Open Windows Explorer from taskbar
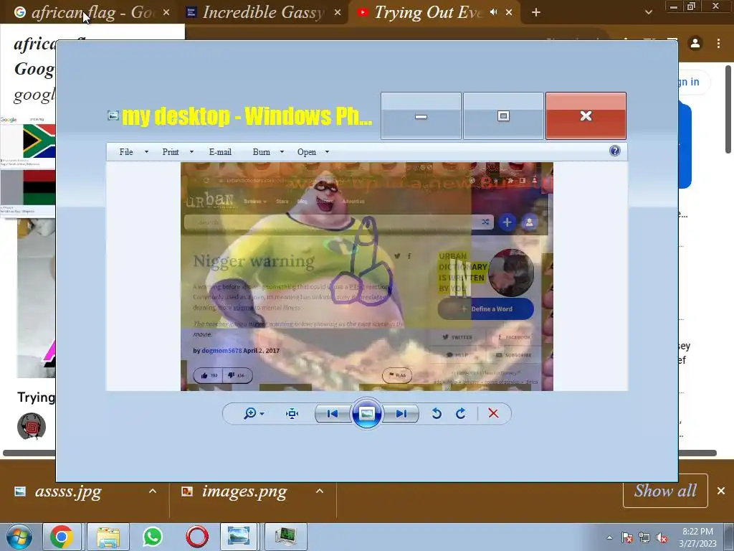The height and width of the screenshot is (551, 734). coord(108,537)
